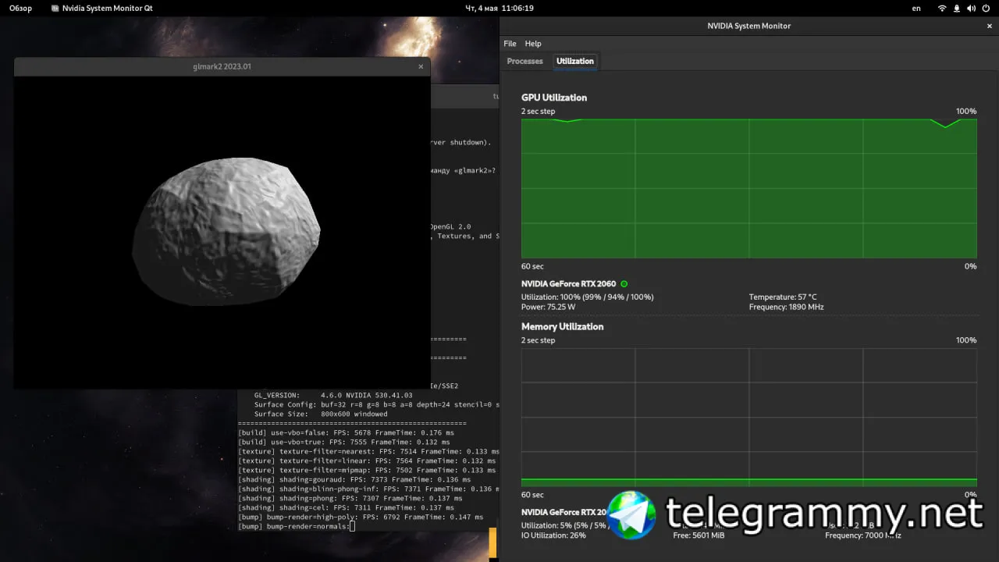999x562 pixels.
Task: Click the '0%' label under the GPU graph
Action: pyautogui.click(x=970, y=266)
